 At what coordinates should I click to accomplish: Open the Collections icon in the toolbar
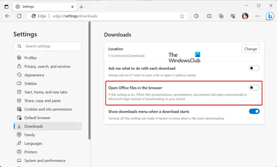click(221, 16)
